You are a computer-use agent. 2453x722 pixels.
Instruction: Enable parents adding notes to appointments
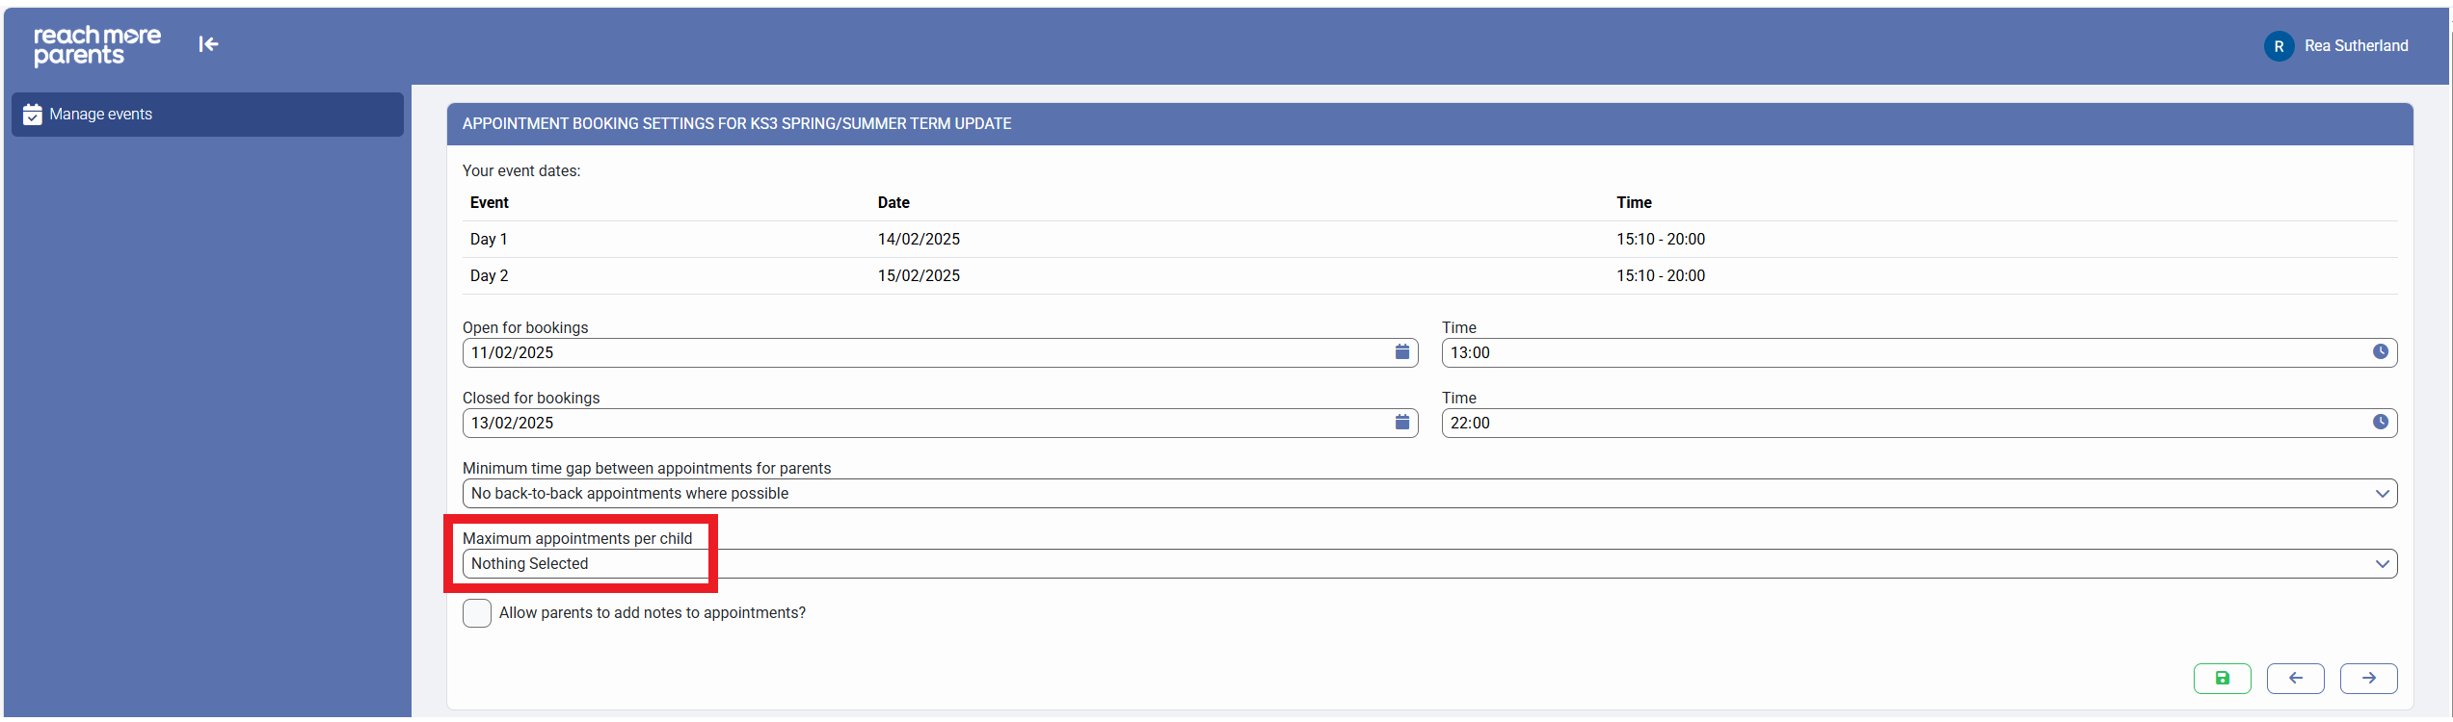477,613
